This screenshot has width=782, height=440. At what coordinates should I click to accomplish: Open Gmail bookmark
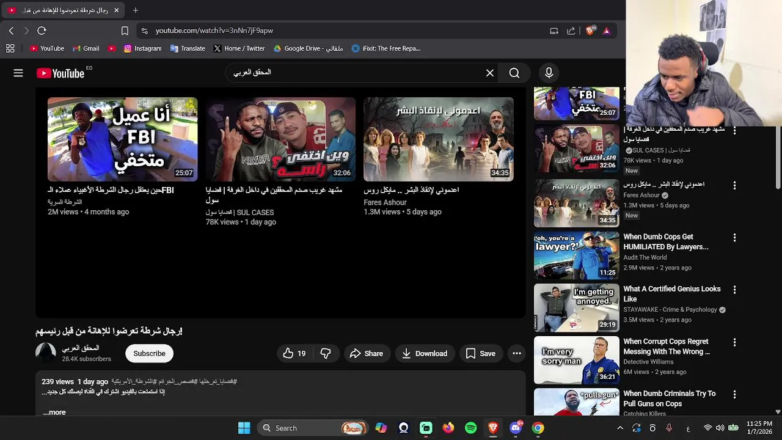[86, 48]
